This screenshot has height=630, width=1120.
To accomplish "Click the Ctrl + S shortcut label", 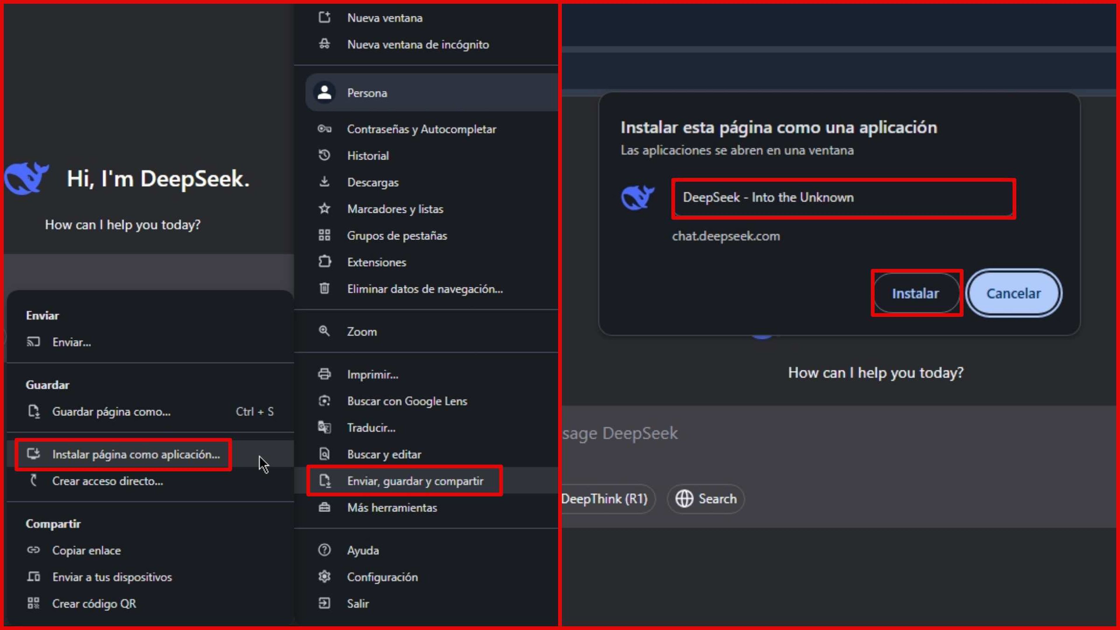I will [254, 411].
